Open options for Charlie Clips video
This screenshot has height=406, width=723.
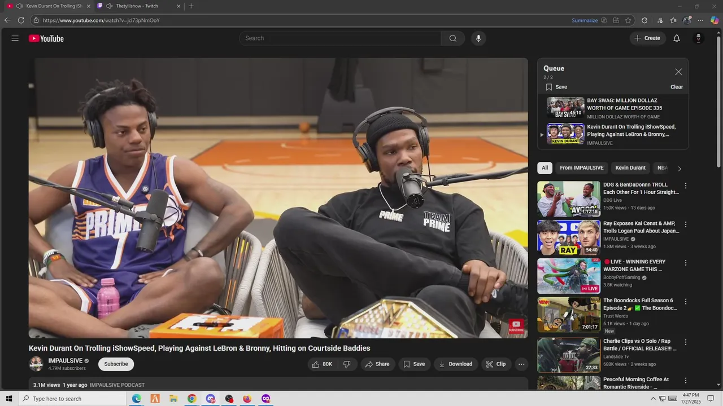point(686,342)
